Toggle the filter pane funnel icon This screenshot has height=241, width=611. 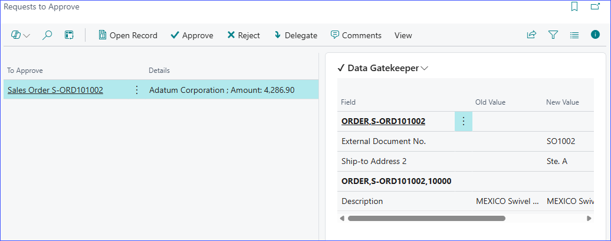coord(553,35)
